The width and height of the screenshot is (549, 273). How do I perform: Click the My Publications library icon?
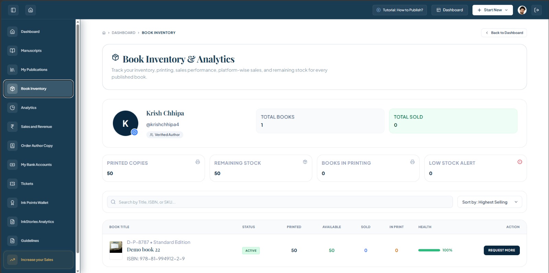pos(12,70)
